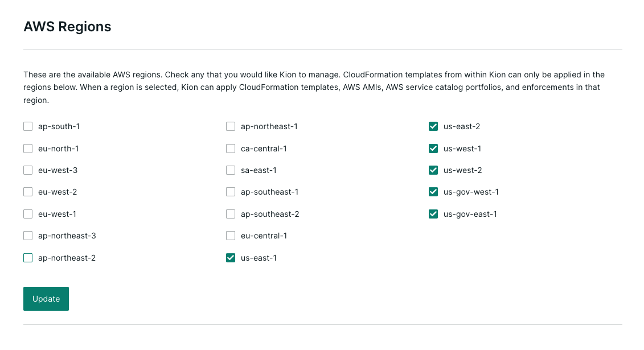644x350 pixels.
Task: Uncheck us-gov-west-1 region
Action: coord(433,192)
